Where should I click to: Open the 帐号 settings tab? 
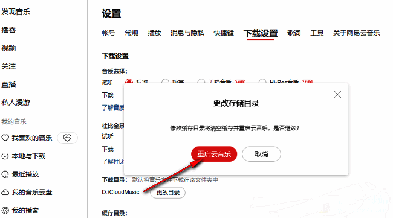click(108, 33)
